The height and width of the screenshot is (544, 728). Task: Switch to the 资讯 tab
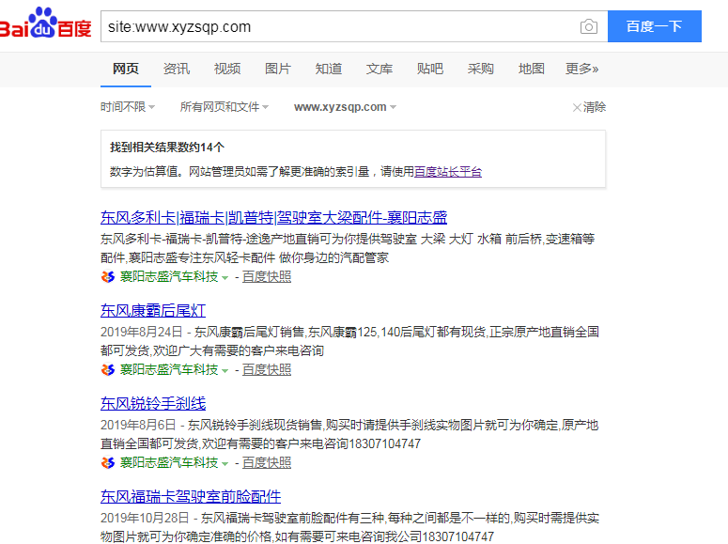[177, 69]
